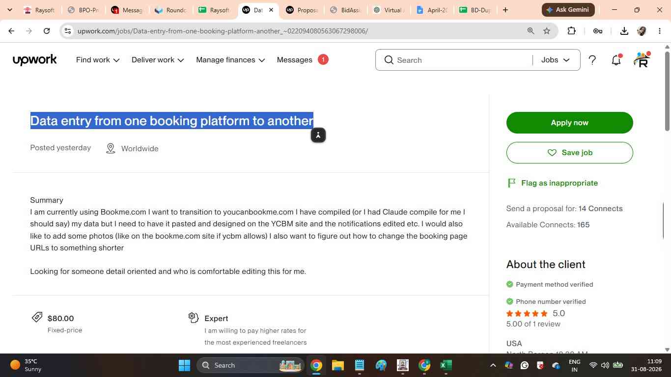Reload the page
The height and width of the screenshot is (377, 671).
[x=47, y=31]
